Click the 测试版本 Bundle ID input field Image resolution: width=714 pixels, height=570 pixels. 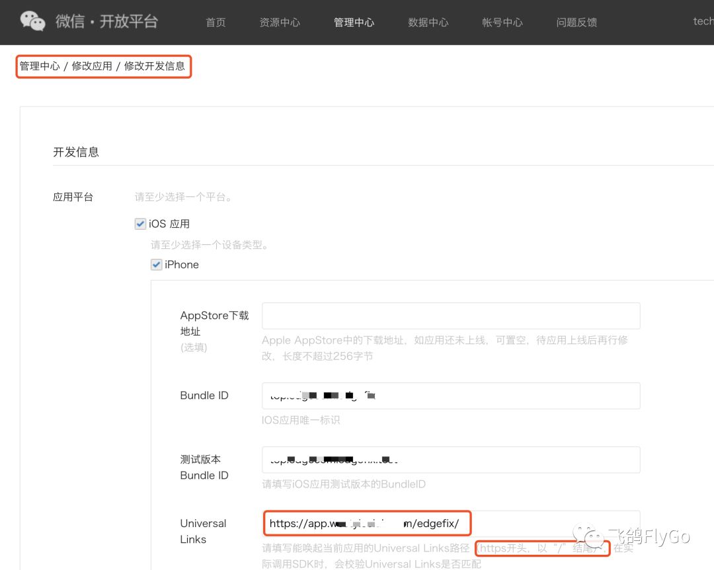pos(451,460)
